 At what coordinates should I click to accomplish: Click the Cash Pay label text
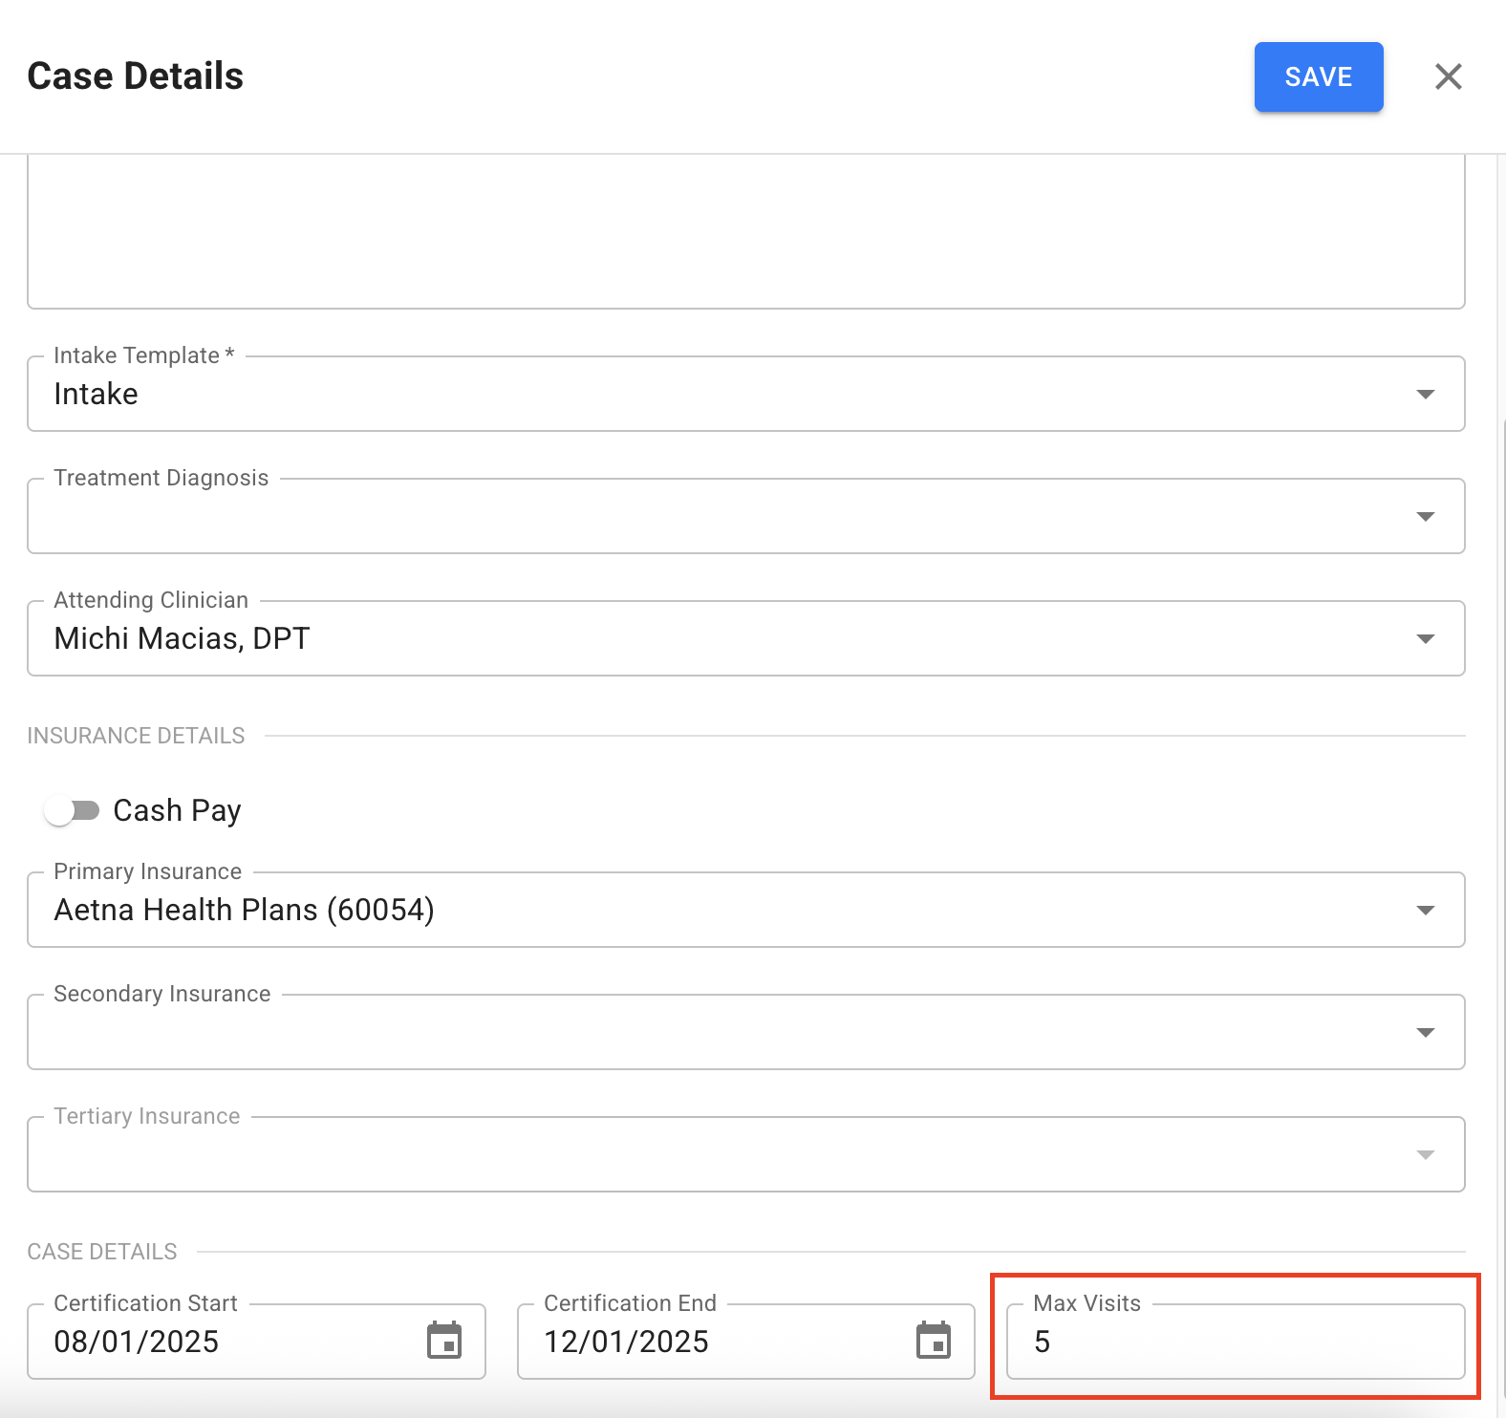[177, 811]
